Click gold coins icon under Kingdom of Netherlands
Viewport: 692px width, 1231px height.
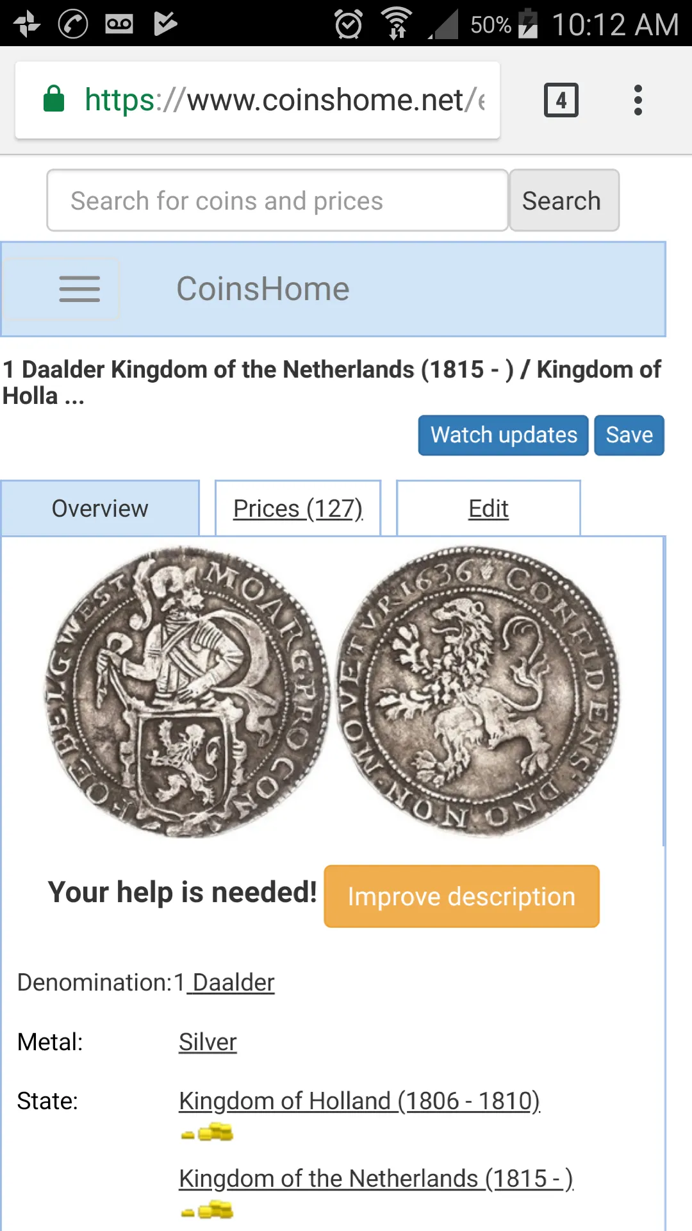click(207, 1210)
